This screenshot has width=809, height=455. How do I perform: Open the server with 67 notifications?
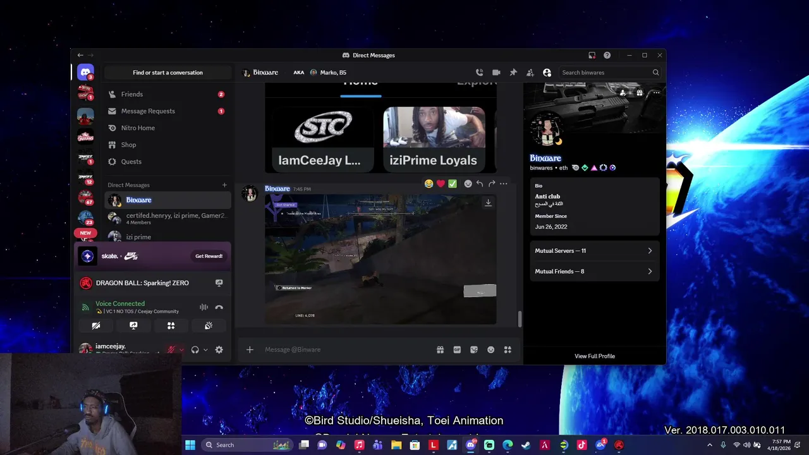[x=85, y=198]
